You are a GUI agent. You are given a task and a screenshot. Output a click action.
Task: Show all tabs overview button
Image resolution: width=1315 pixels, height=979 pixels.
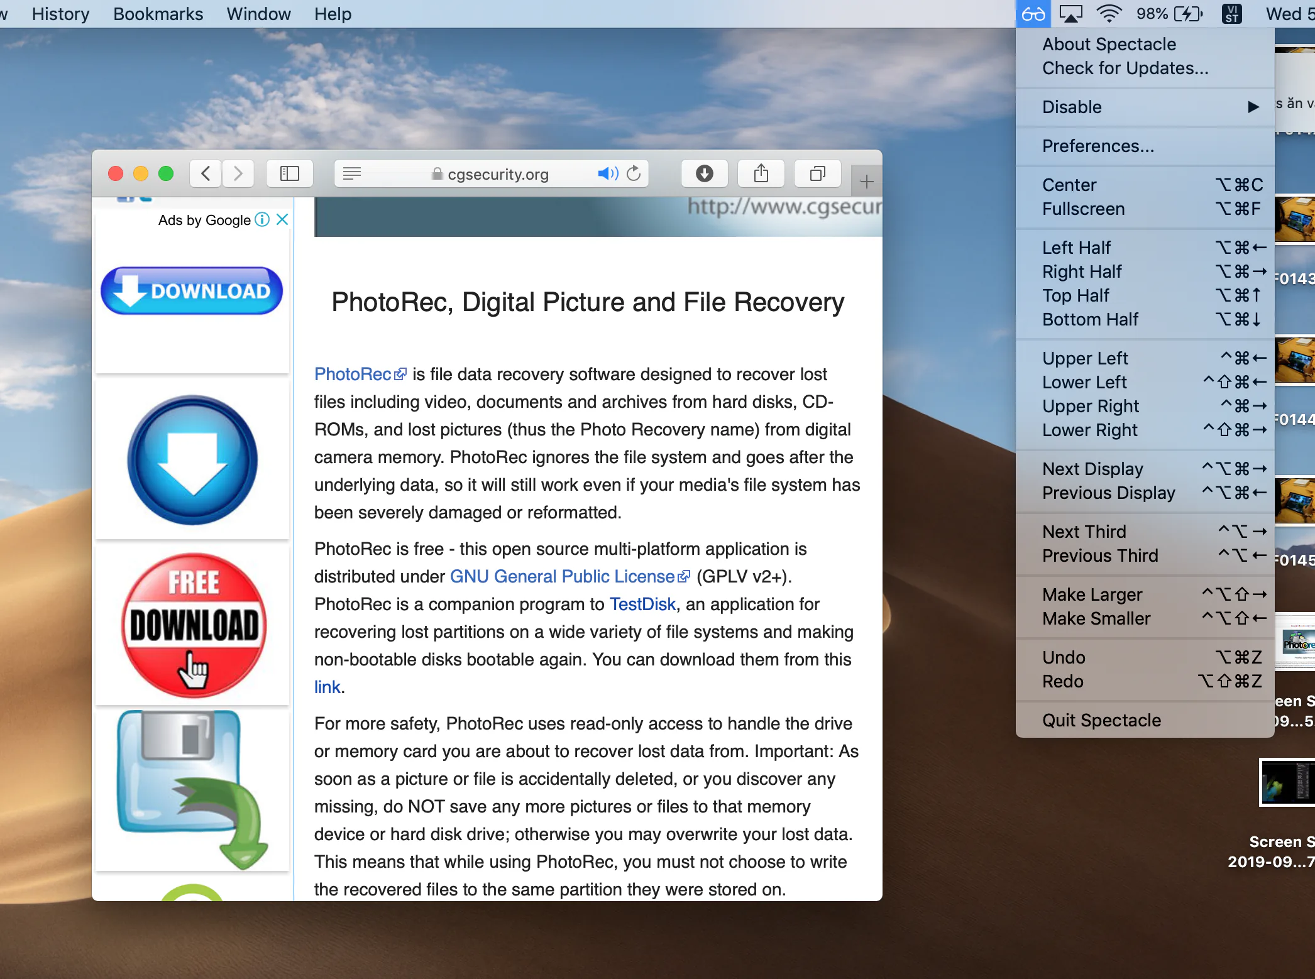click(818, 173)
